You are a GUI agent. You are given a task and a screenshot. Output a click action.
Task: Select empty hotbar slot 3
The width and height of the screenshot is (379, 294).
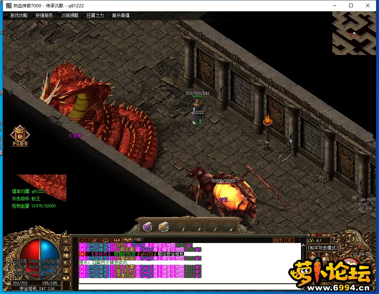[180, 227]
